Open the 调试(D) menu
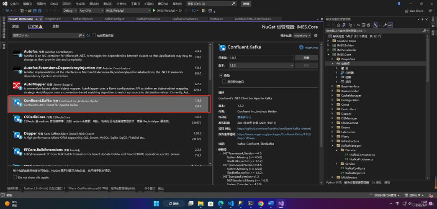This screenshot has width=437, height=209. click(x=95, y=4)
